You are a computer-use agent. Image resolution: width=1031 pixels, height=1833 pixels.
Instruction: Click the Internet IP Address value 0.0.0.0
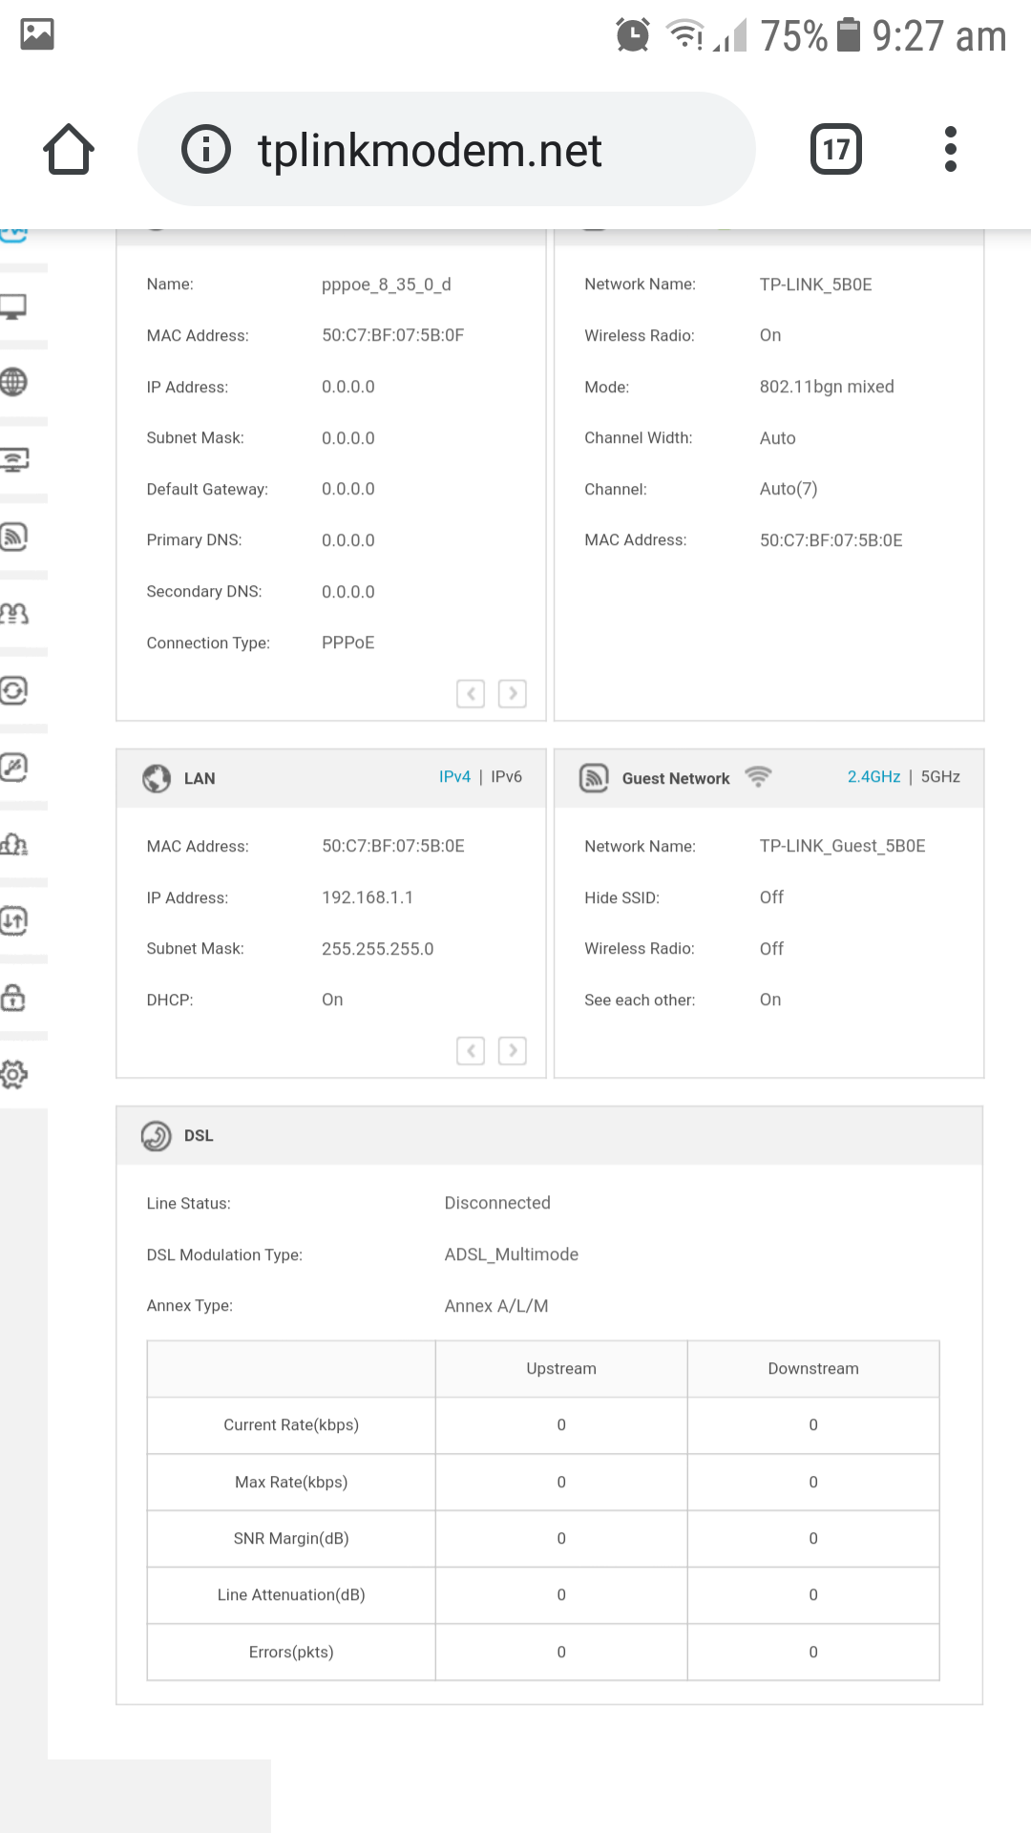(348, 387)
